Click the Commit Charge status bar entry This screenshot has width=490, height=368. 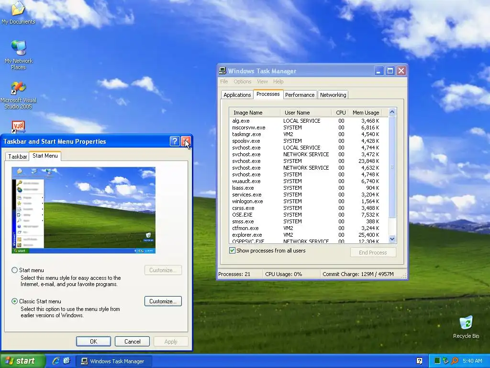[358, 274]
